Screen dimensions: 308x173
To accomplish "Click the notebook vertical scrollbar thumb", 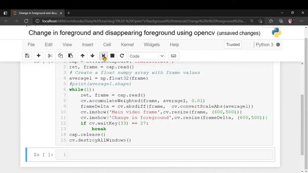I will [x=302, y=125].
